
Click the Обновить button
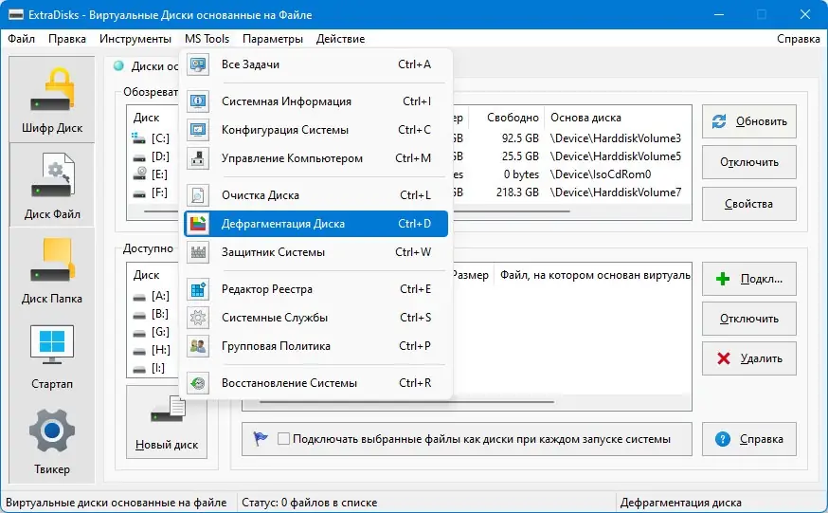(748, 121)
